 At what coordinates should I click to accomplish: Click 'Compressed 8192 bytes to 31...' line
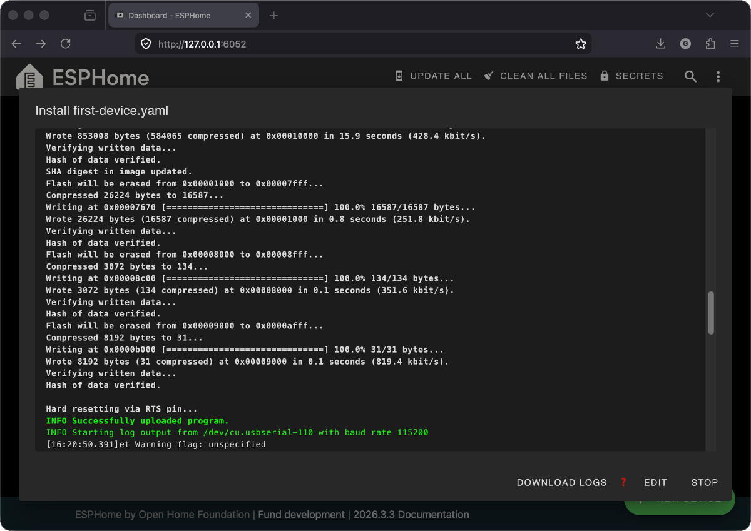(x=125, y=338)
